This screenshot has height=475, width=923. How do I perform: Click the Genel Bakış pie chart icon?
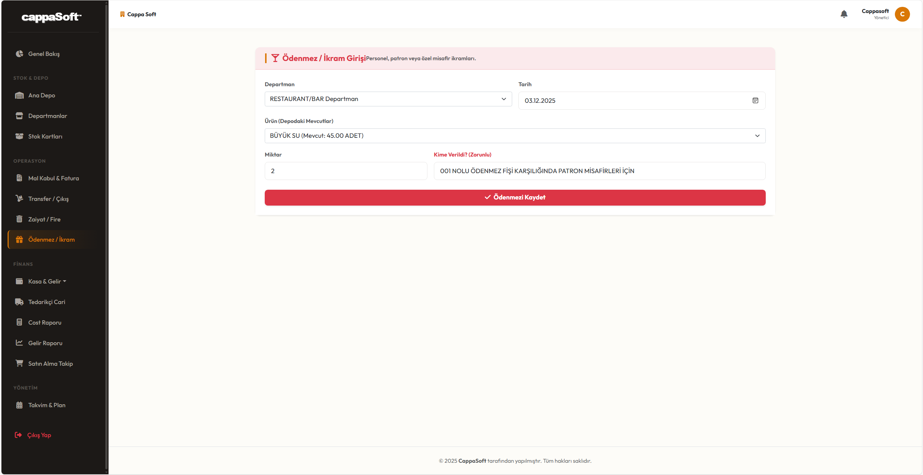pyautogui.click(x=19, y=54)
